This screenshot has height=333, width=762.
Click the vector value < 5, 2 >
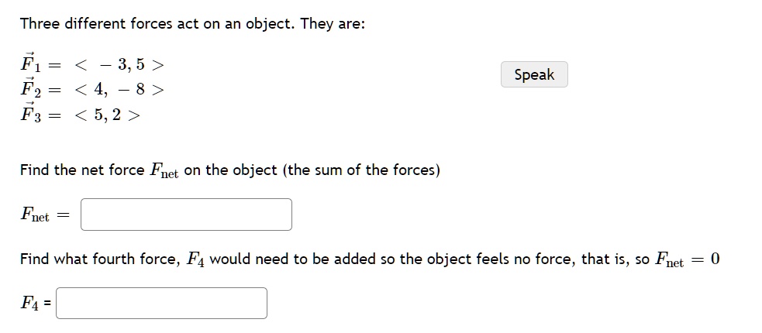tap(108, 117)
